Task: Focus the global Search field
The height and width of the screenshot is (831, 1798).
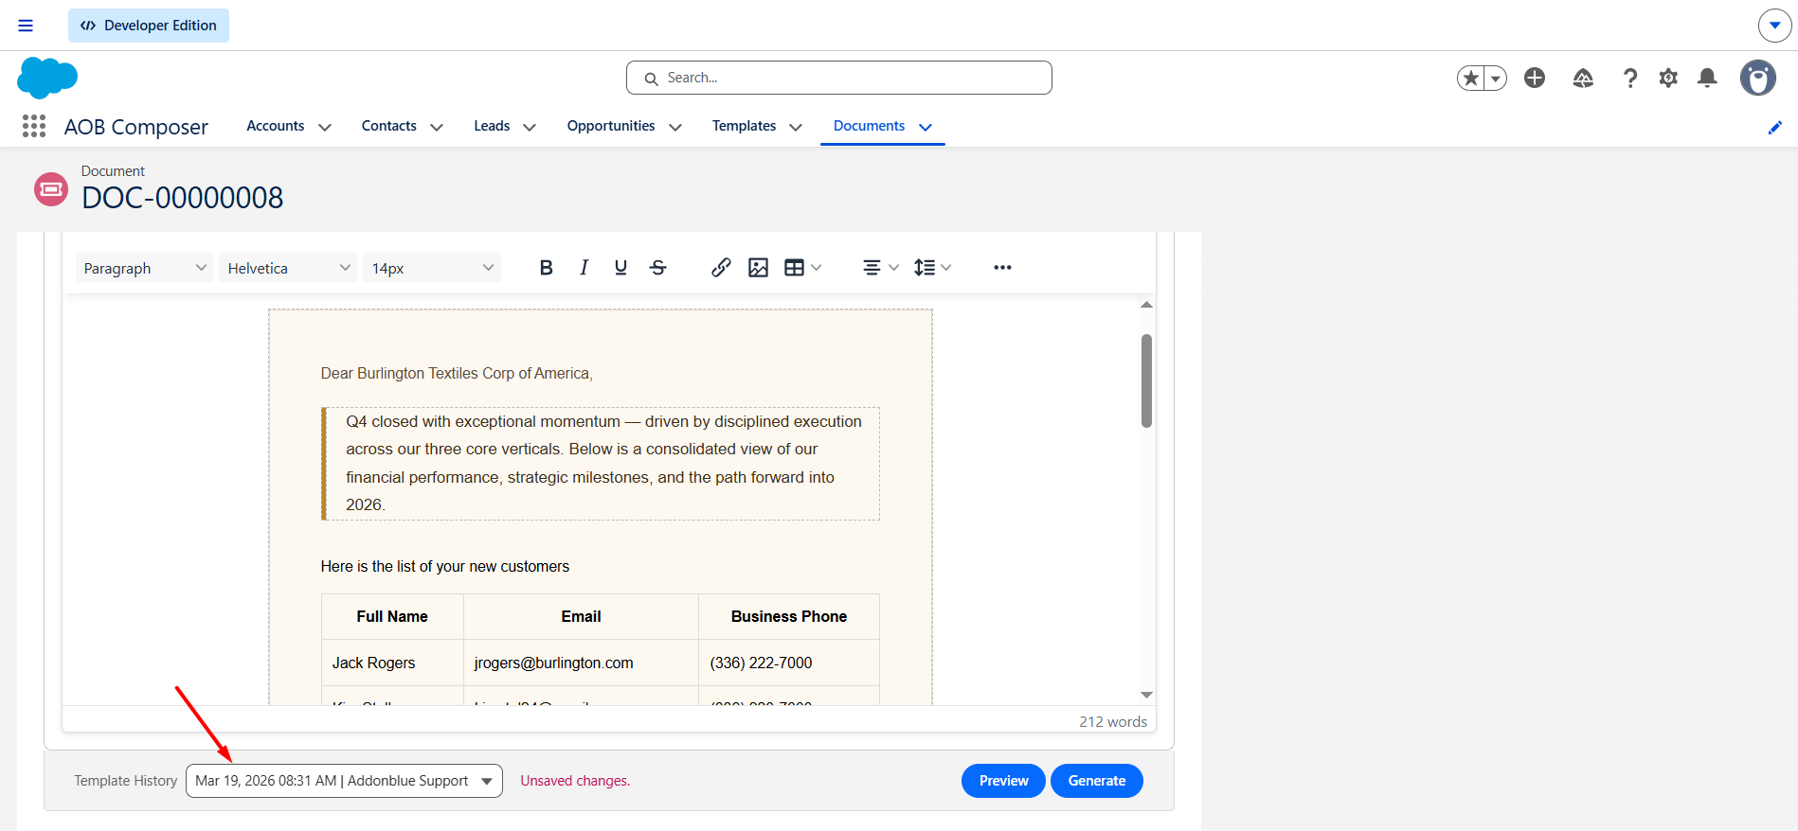Action: [839, 78]
